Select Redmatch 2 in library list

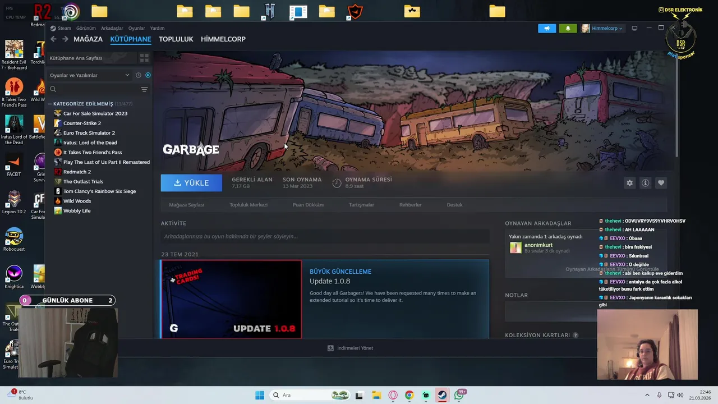[x=77, y=172]
